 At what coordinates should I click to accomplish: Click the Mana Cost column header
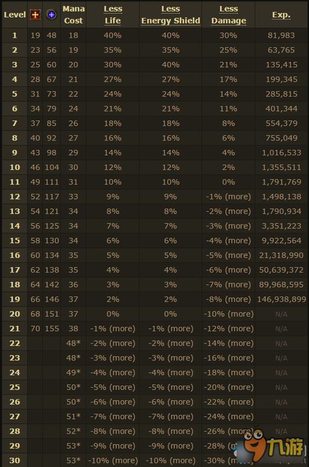click(x=74, y=15)
